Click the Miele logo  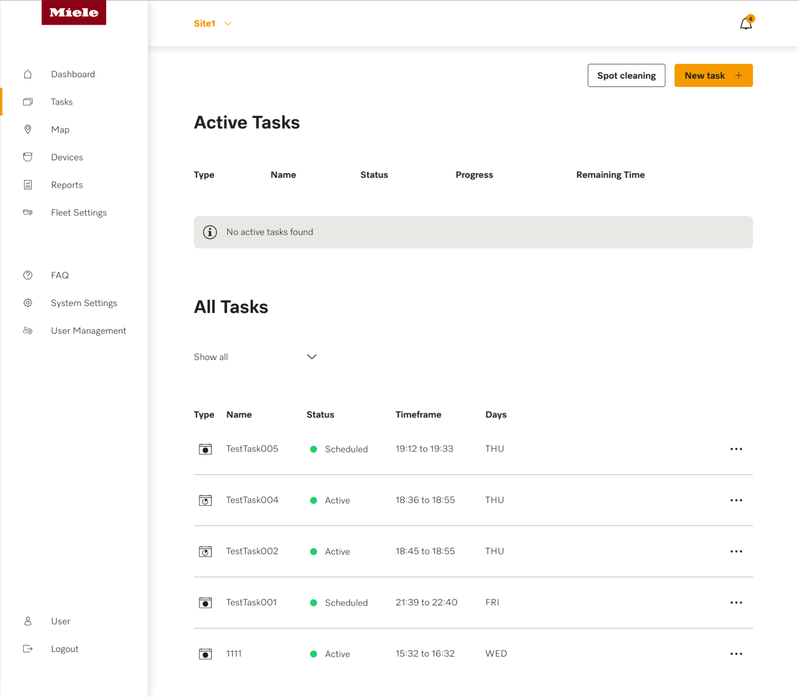74,12
